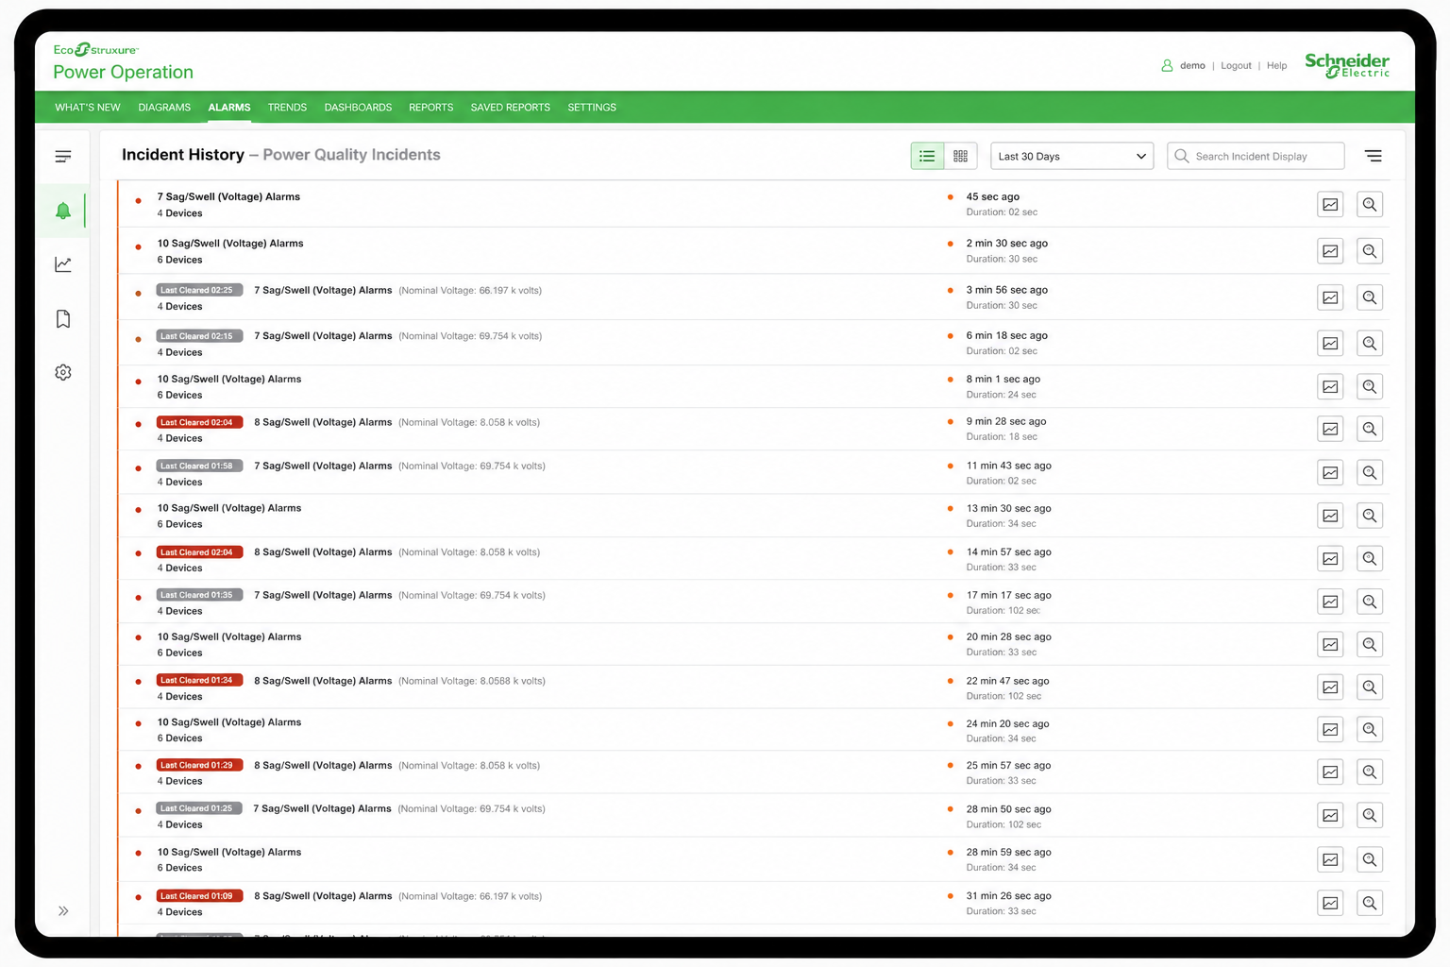Open details for 8 min 1 sec incident
The width and height of the screenshot is (1450, 967).
coord(1370,386)
